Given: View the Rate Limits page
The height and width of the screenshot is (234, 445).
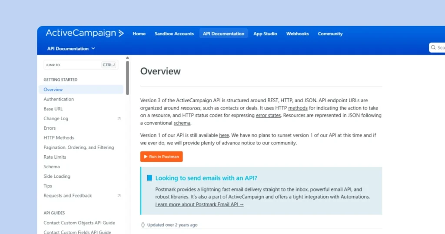Looking at the screenshot, I should click(x=55, y=157).
